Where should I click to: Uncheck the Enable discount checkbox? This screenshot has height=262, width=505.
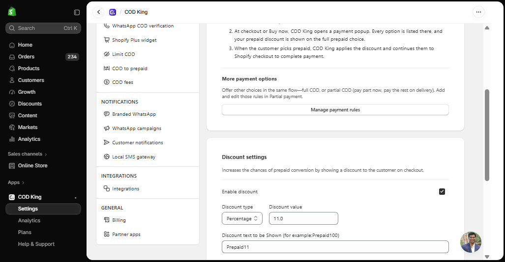[442, 192]
